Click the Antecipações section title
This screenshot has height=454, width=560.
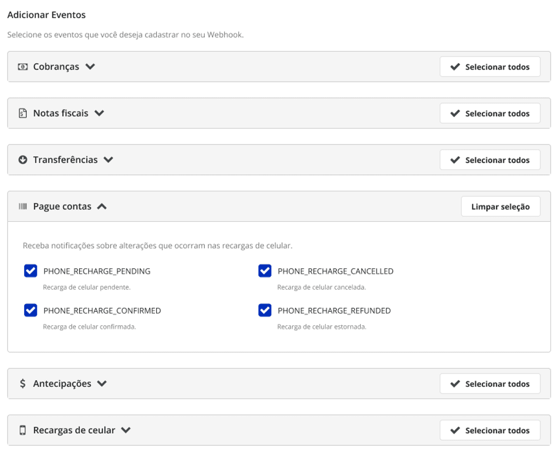(x=62, y=383)
